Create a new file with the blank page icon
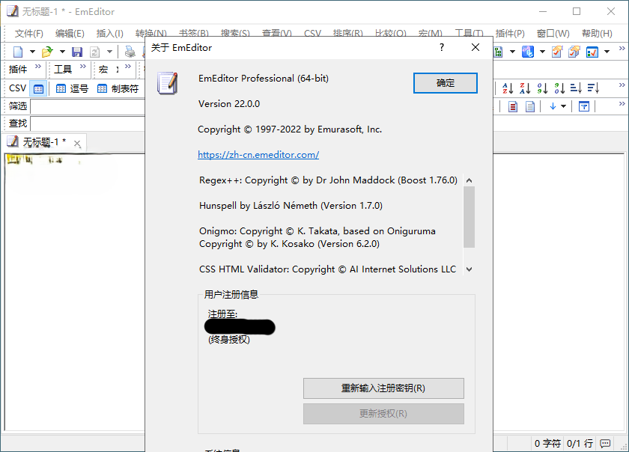Viewport: 629px width, 452px height. [18, 52]
